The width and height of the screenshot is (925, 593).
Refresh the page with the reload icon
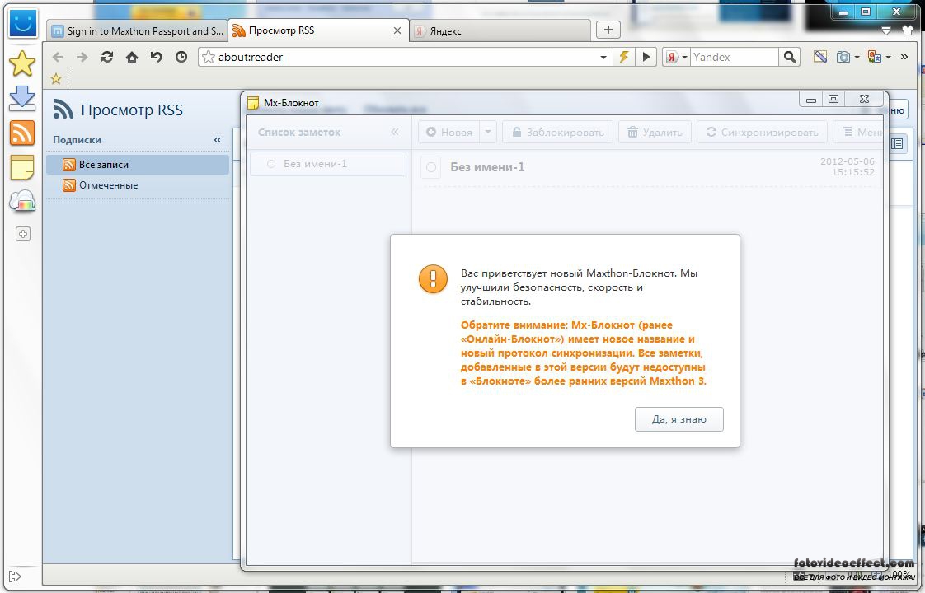(107, 57)
